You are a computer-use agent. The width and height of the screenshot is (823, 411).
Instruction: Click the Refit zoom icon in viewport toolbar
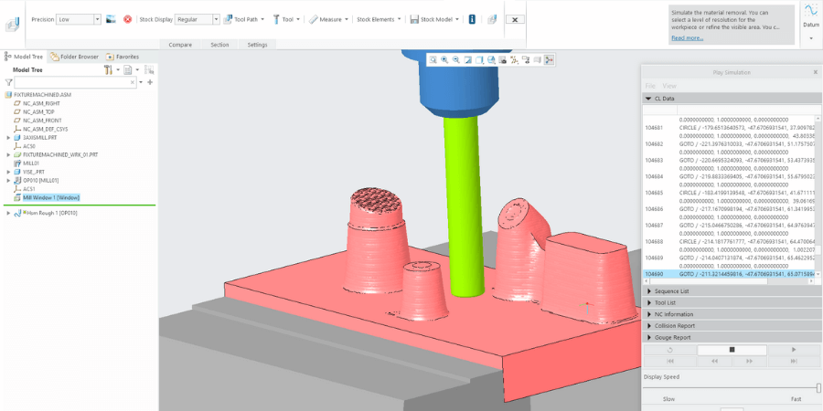pos(433,60)
